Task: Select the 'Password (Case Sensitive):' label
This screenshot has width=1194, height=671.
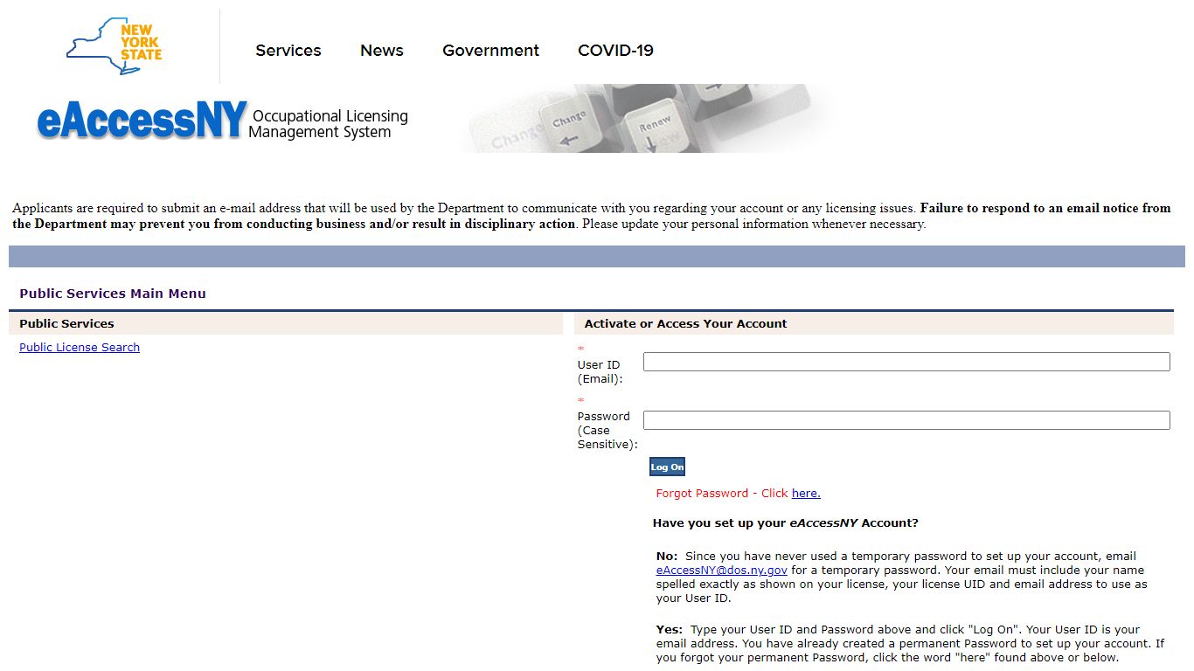Action: pyautogui.click(x=607, y=430)
